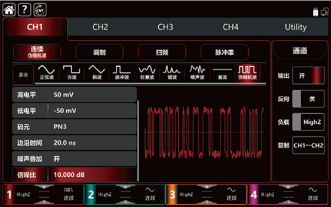
Task: Click the parameter list vertical scrollbar
Action: click(138, 141)
